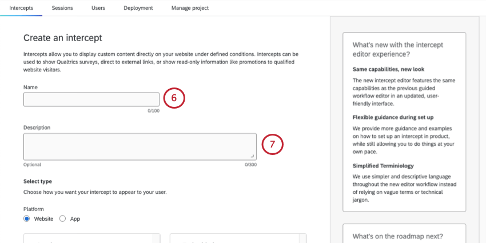Click the 'Name' field label
The width and height of the screenshot is (486, 243).
[30, 87]
